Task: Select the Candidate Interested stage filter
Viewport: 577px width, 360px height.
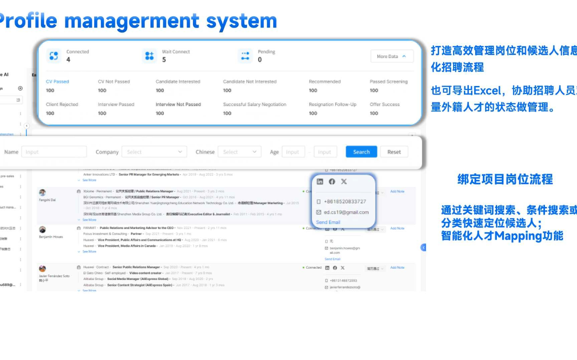Action: pyautogui.click(x=178, y=82)
